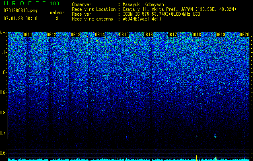Click the 0615 time marker
Screen dimensions: 253x161
(124, 35)
